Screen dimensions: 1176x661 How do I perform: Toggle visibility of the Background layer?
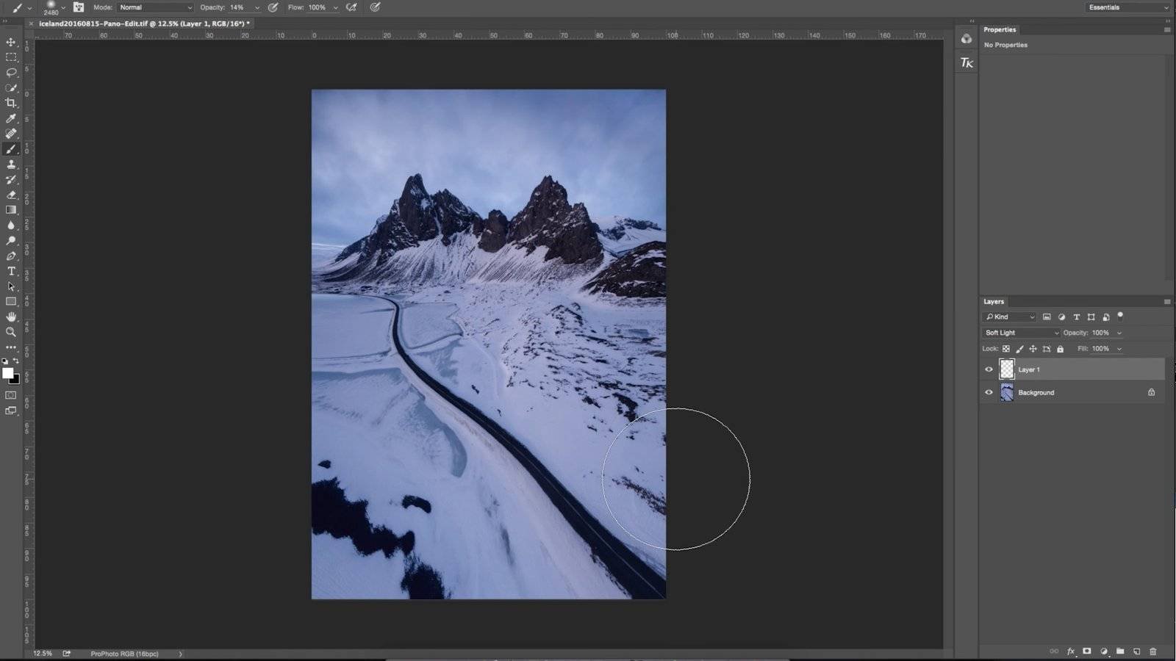pyautogui.click(x=989, y=392)
